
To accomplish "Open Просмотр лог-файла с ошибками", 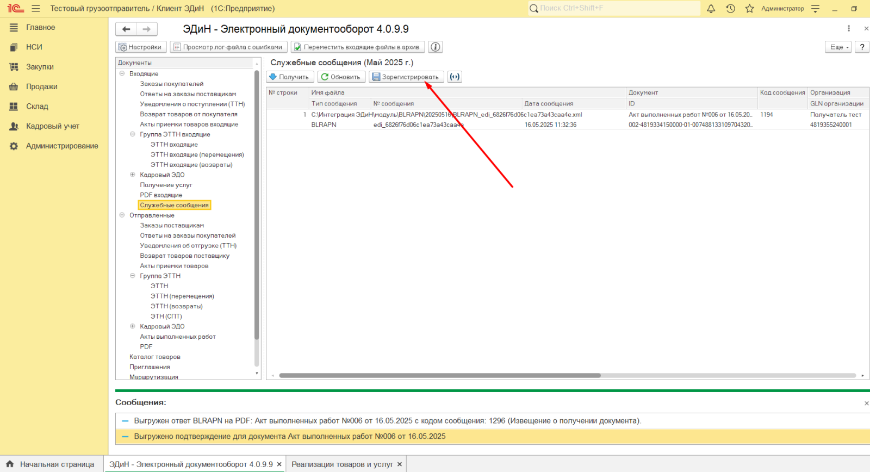I will point(229,47).
